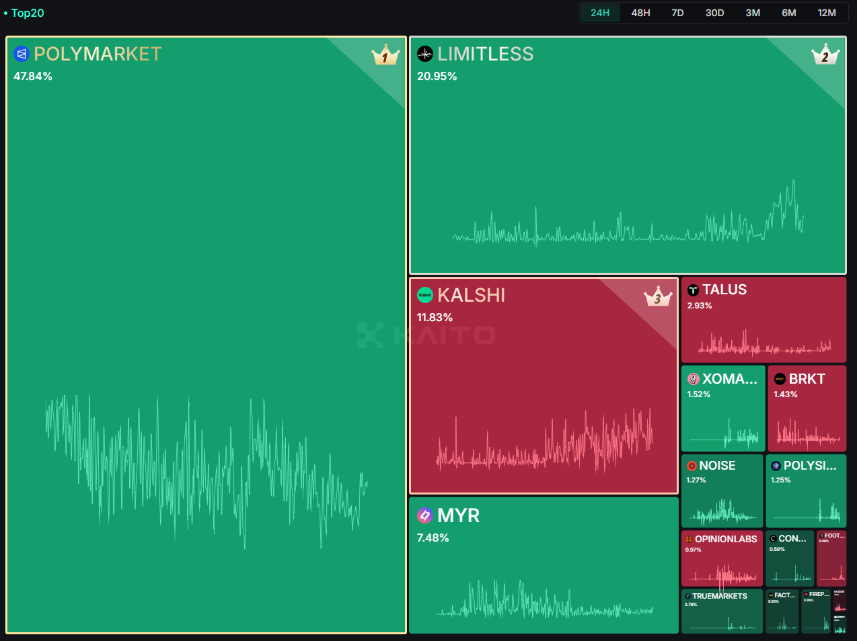Click the rank 1 crown badge
Viewport: 857px width, 641px height.
click(385, 55)
